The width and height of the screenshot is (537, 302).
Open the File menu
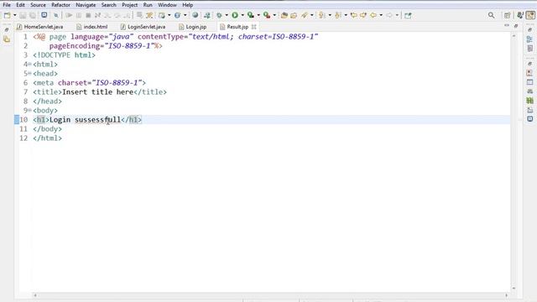click(x=7, y=5)
